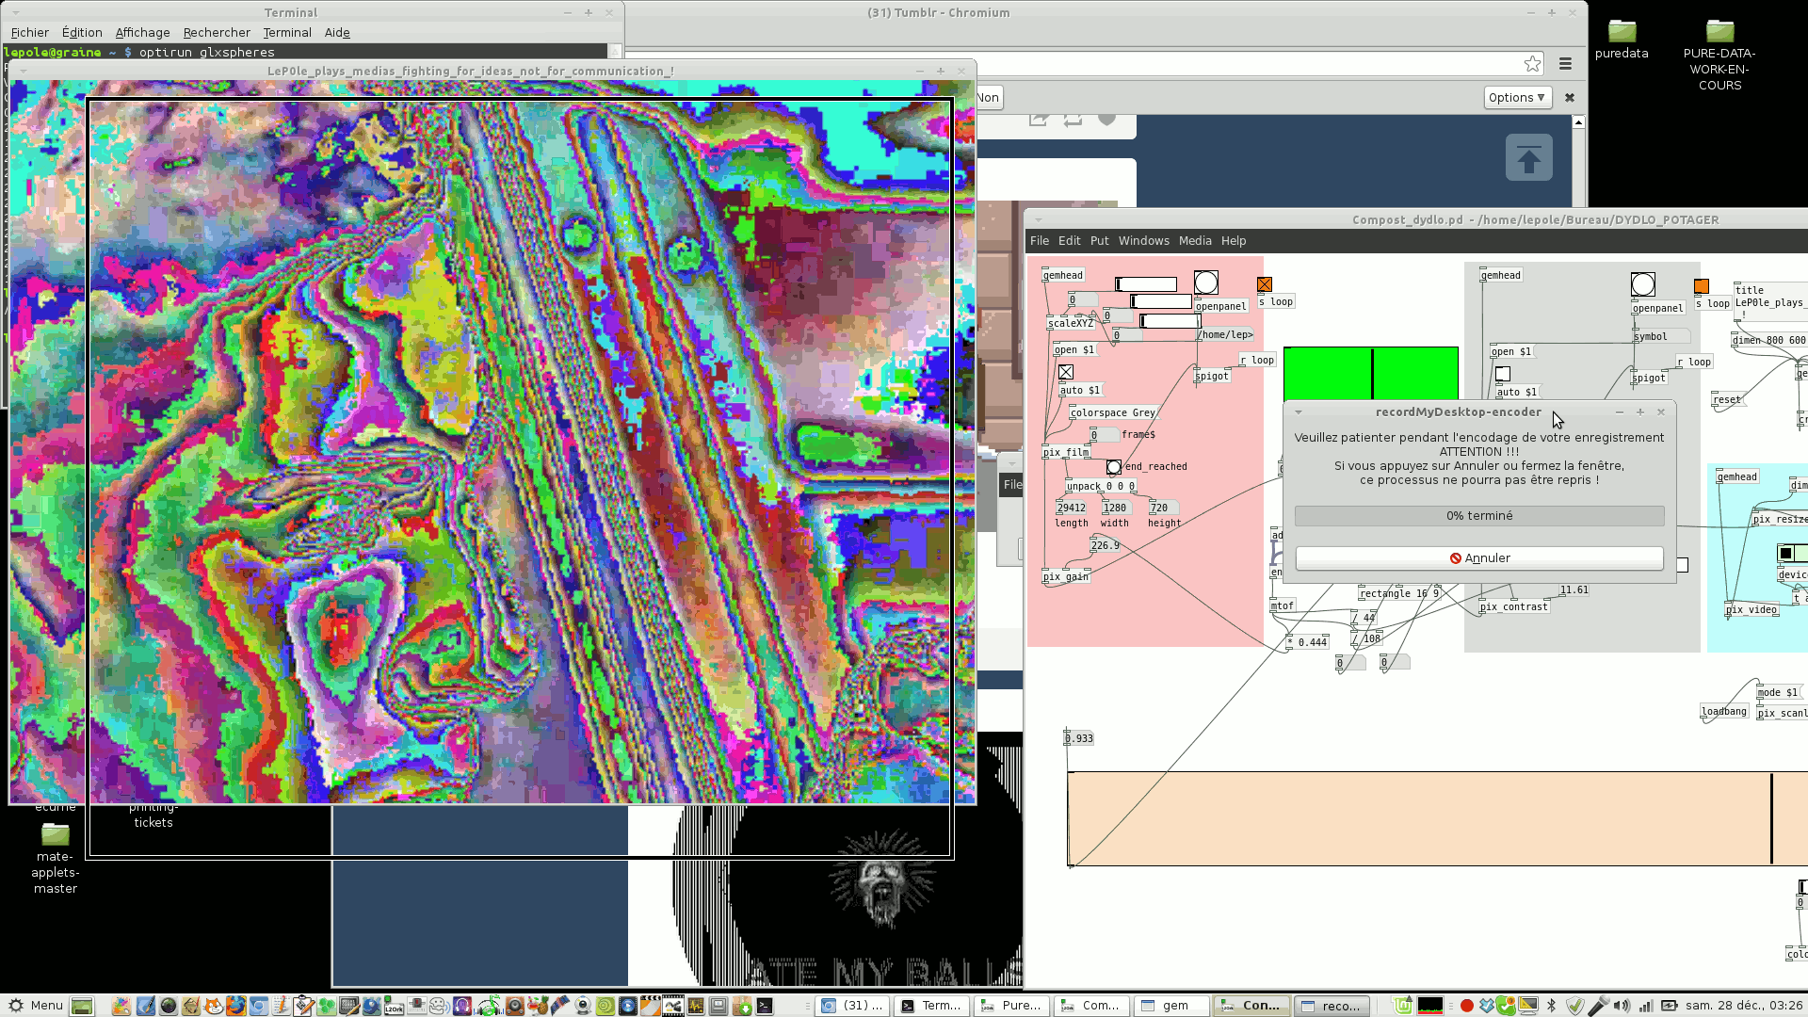The width and height of the screenshot is (1808, 1017).
Task: Toggle the empty box above grey auto $1
Action: pyautogui.click(x=1503, y=374)
